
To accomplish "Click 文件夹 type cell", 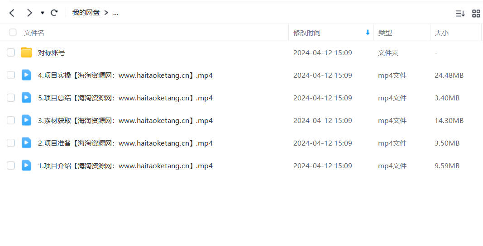I will pos(388,52).
